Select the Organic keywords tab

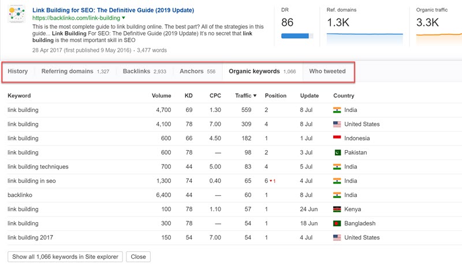(x=262, y=71)
